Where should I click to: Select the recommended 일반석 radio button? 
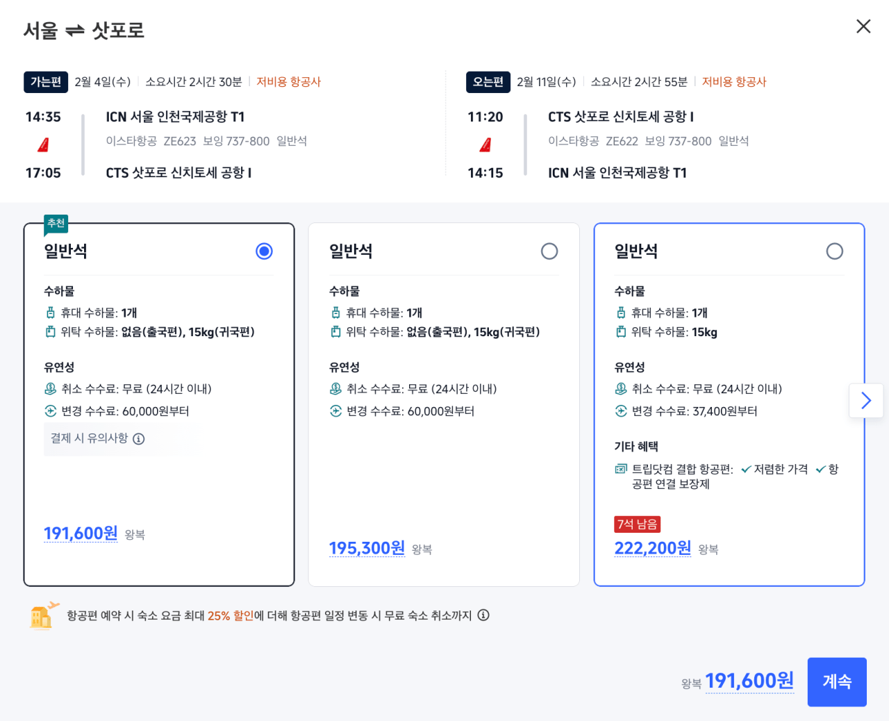[x=264, y=251]
